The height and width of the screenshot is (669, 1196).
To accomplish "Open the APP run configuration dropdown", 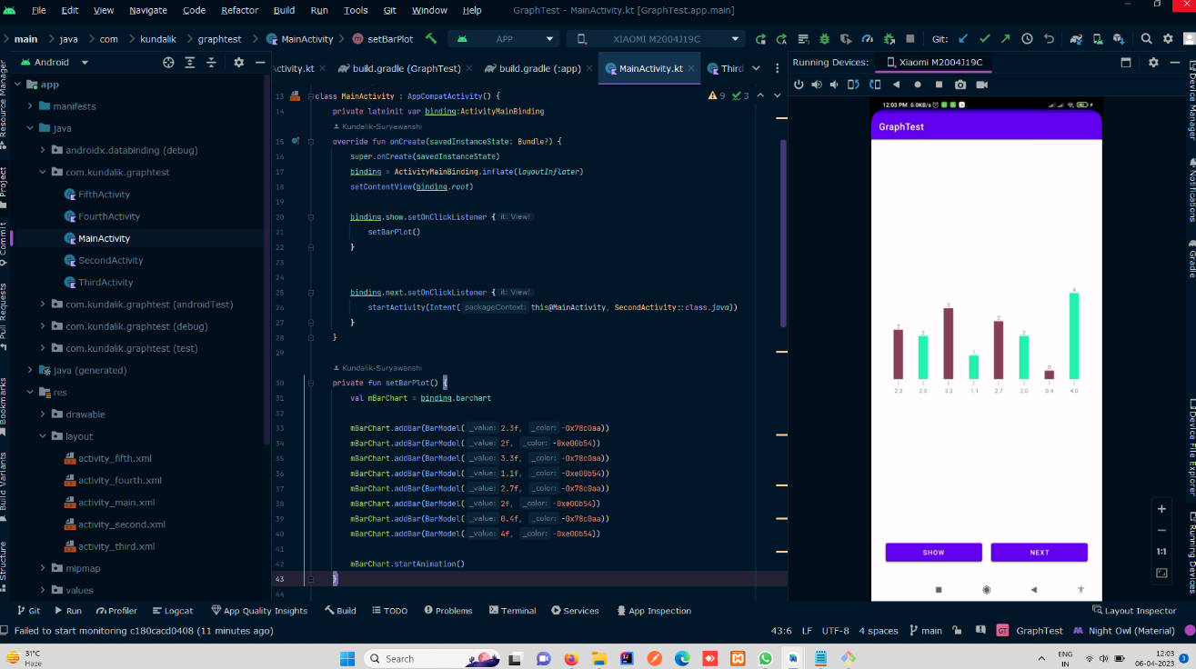I will [x=504, y=39].
